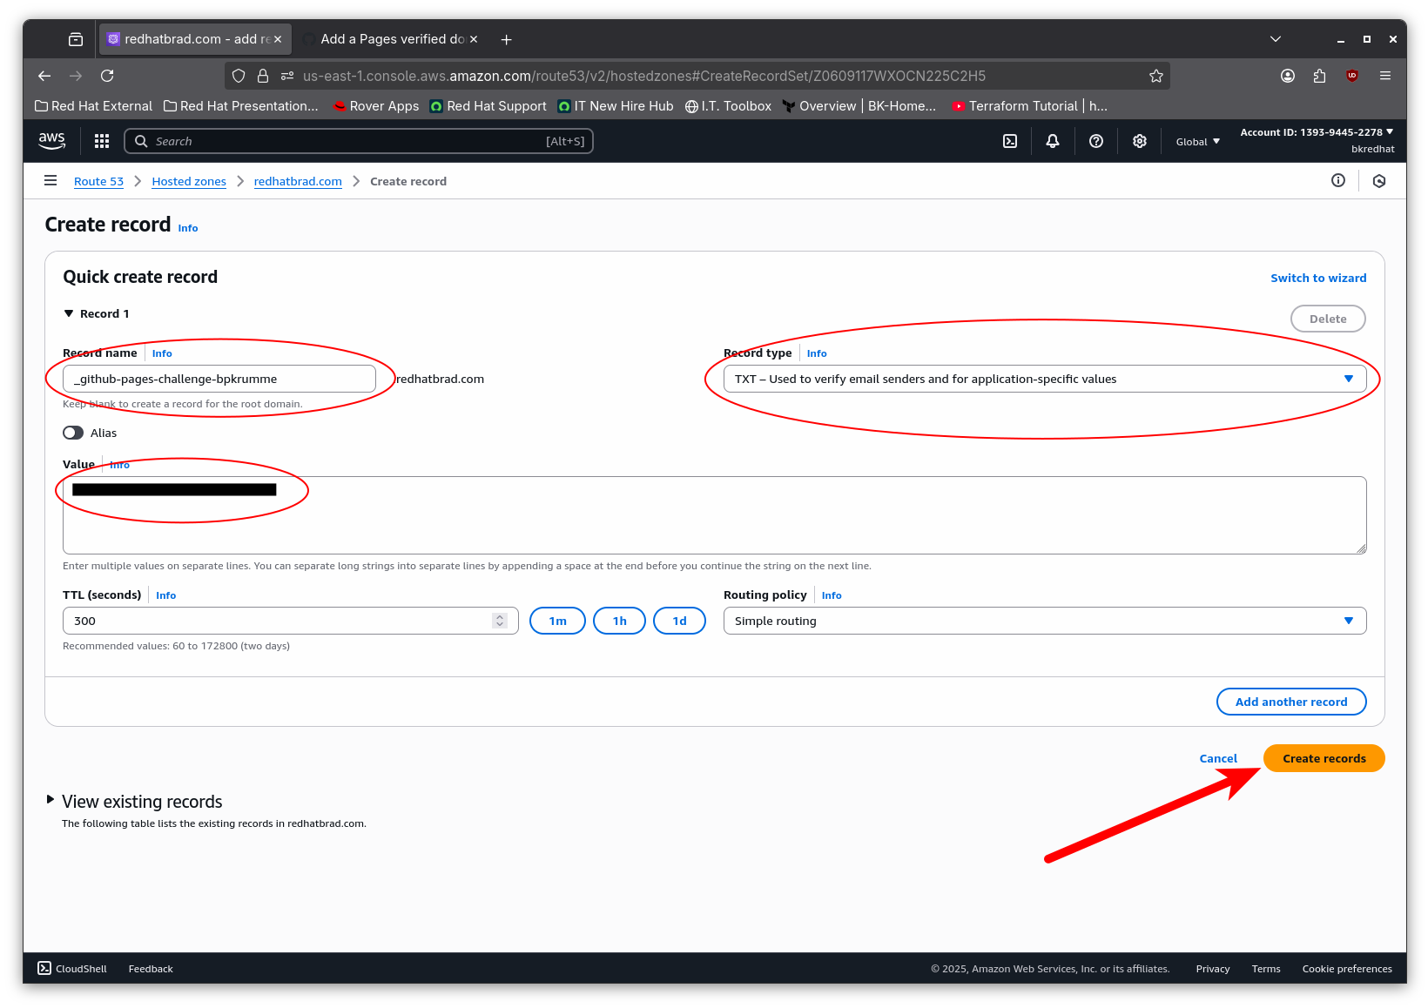1428x1008 pixels.
Task: Open a new browser tab
Action: coord(507,39)
